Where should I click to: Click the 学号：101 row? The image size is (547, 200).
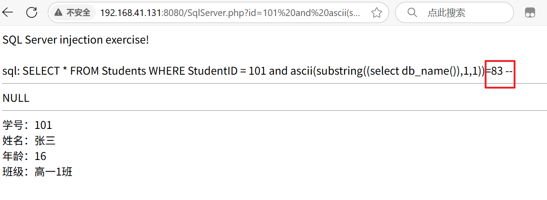click(x=27, y=125)
